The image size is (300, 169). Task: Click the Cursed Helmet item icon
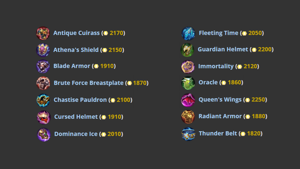tap(44, 117)
